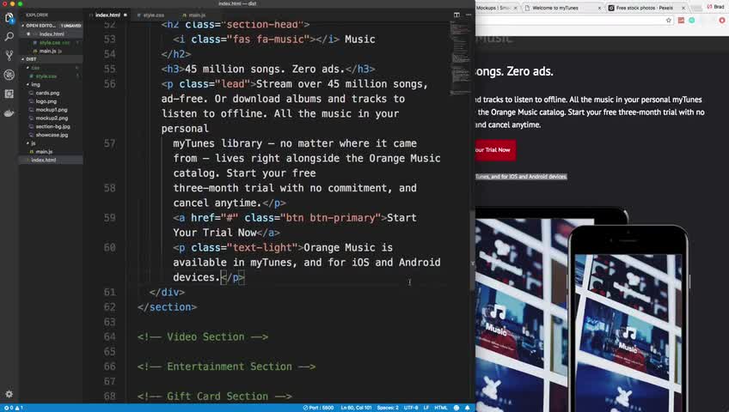Open mockup1.png in explorer

pyautogui.click(x=51, y=110)
